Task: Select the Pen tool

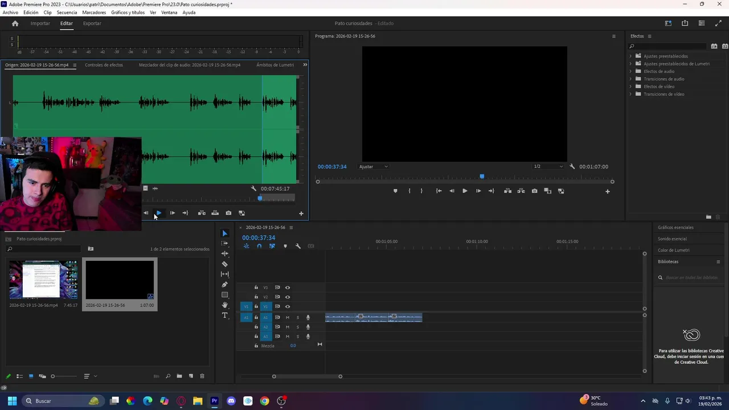Action: tap(224, 284)
